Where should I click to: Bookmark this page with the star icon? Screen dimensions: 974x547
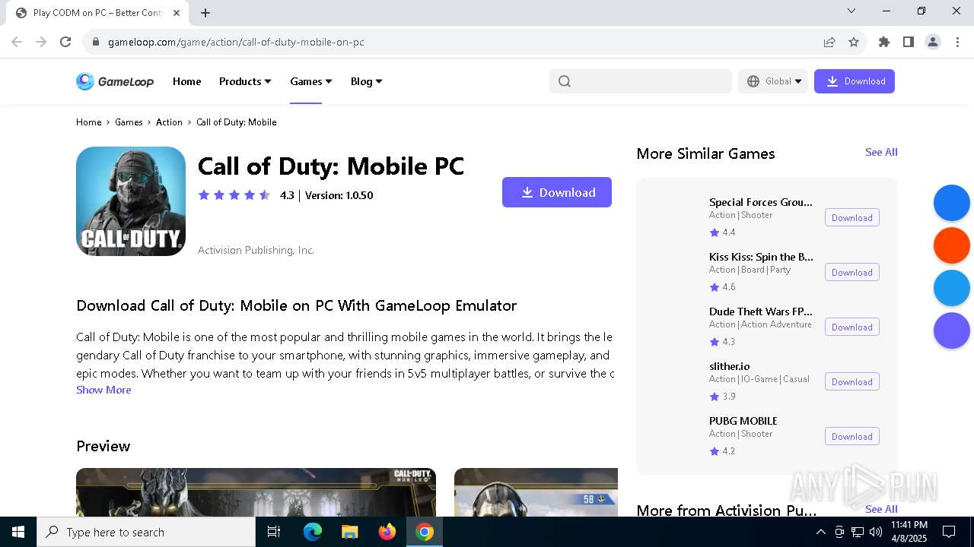click(x=854, y=42)
